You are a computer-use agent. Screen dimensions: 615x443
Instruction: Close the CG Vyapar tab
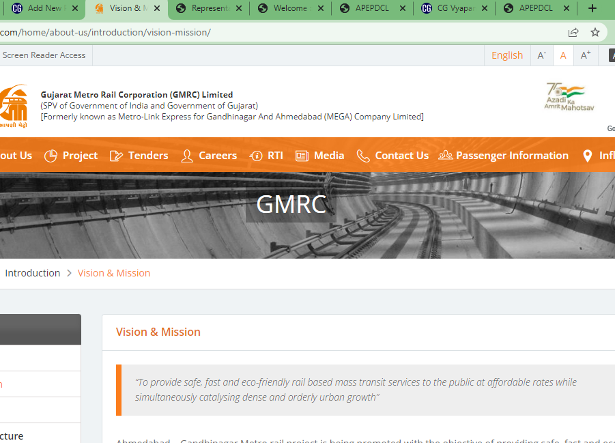tap(485, 8)
